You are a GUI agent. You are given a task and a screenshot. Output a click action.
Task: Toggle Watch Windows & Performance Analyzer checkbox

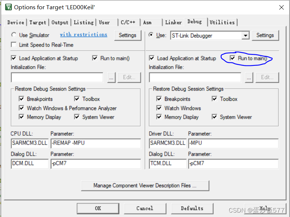pyautogui.click(x=21, y=108)
